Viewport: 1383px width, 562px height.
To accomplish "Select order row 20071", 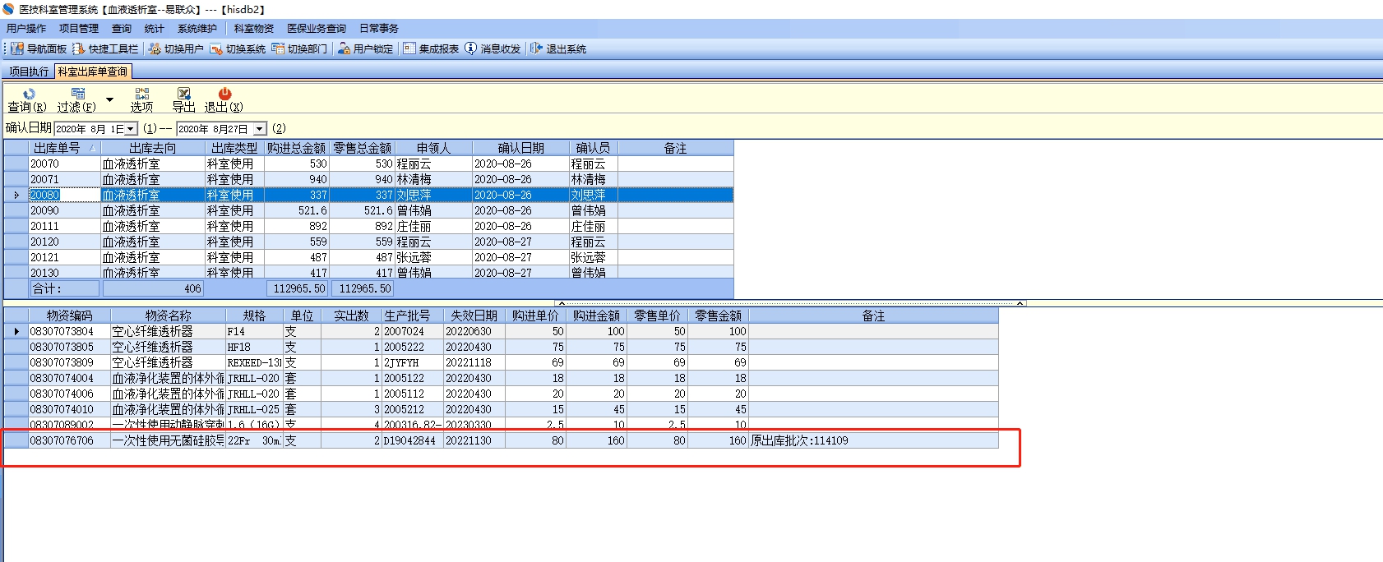I will click(x=368, y=179).
